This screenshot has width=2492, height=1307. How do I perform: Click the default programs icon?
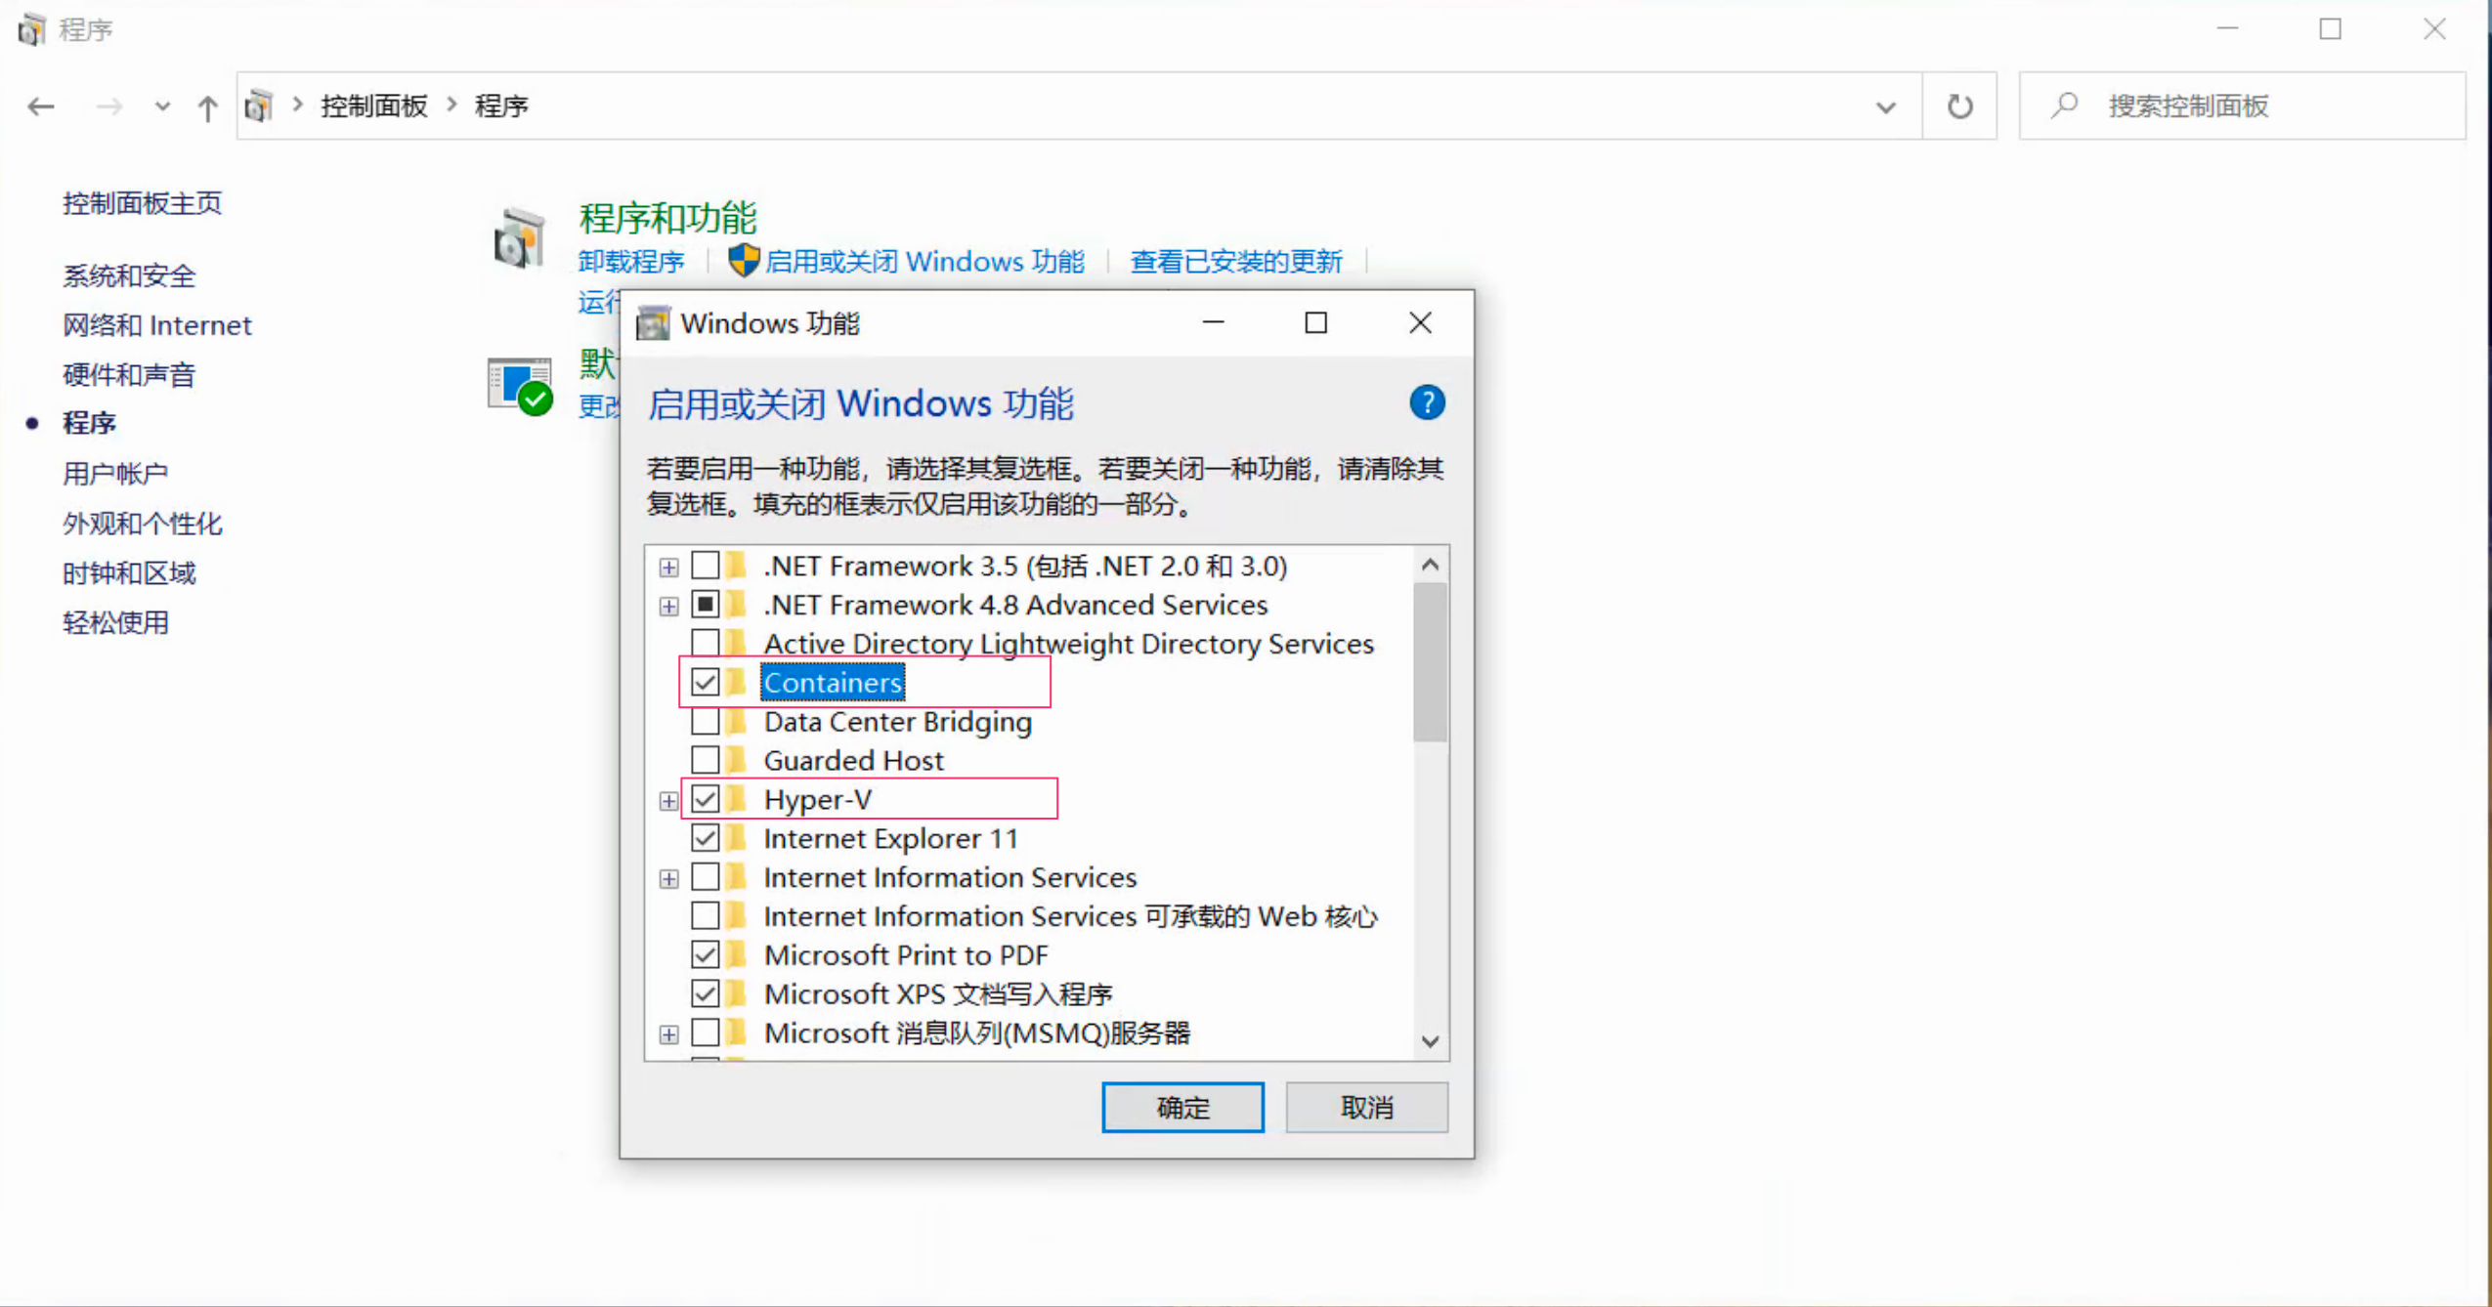tap(520, 386)
